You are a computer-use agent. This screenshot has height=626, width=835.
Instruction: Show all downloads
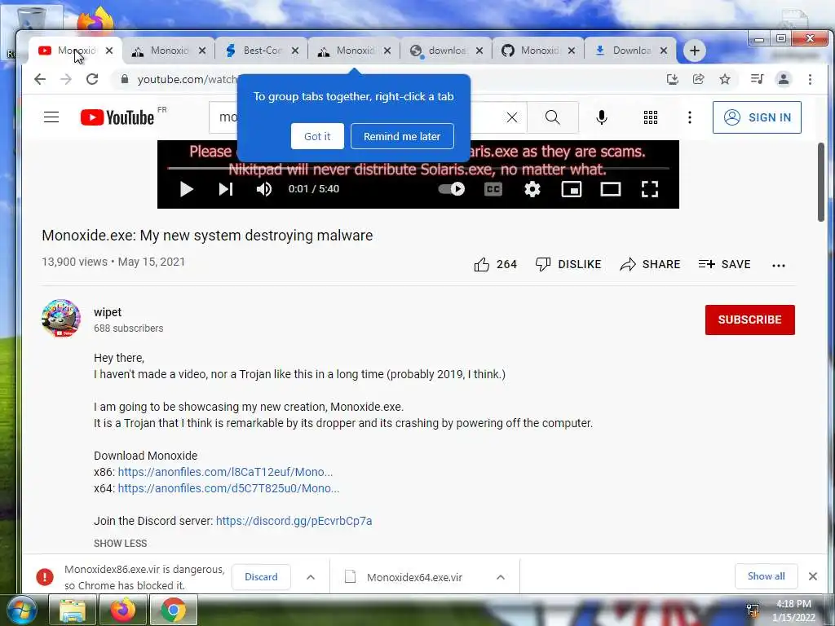click(x=766, y=576)
